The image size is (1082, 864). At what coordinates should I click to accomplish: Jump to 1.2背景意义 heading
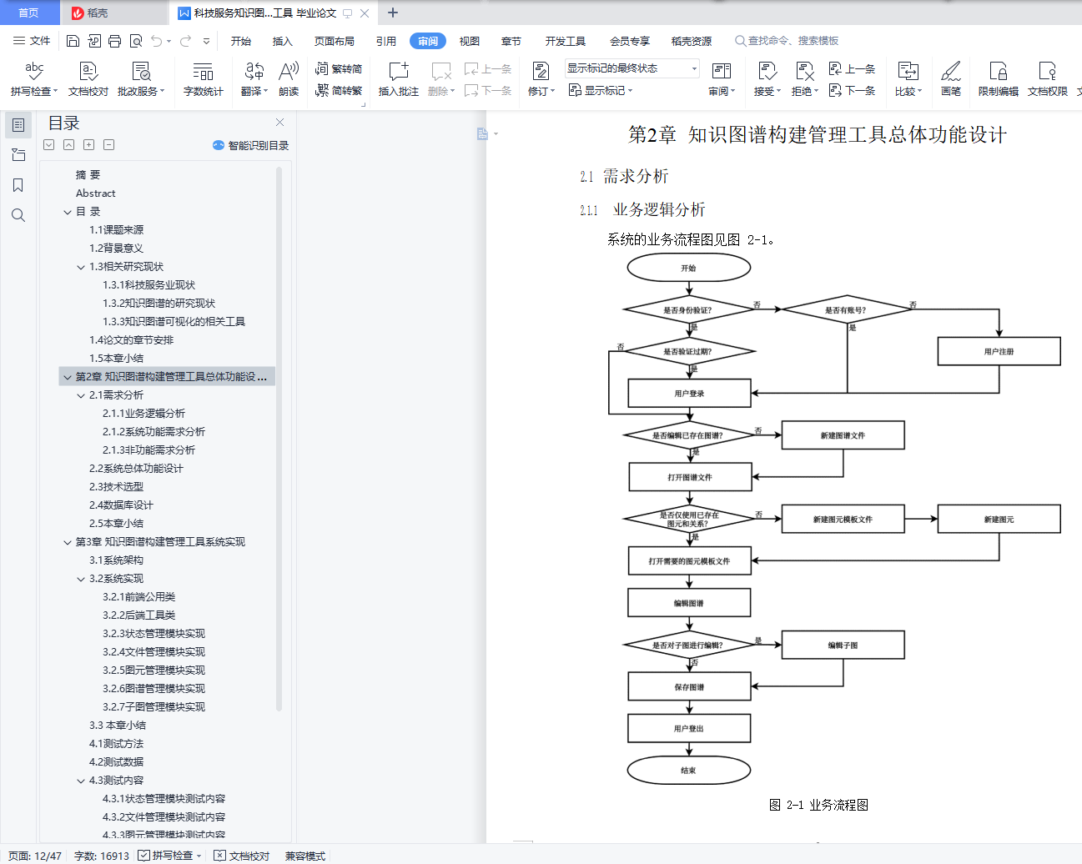[116, 249]
